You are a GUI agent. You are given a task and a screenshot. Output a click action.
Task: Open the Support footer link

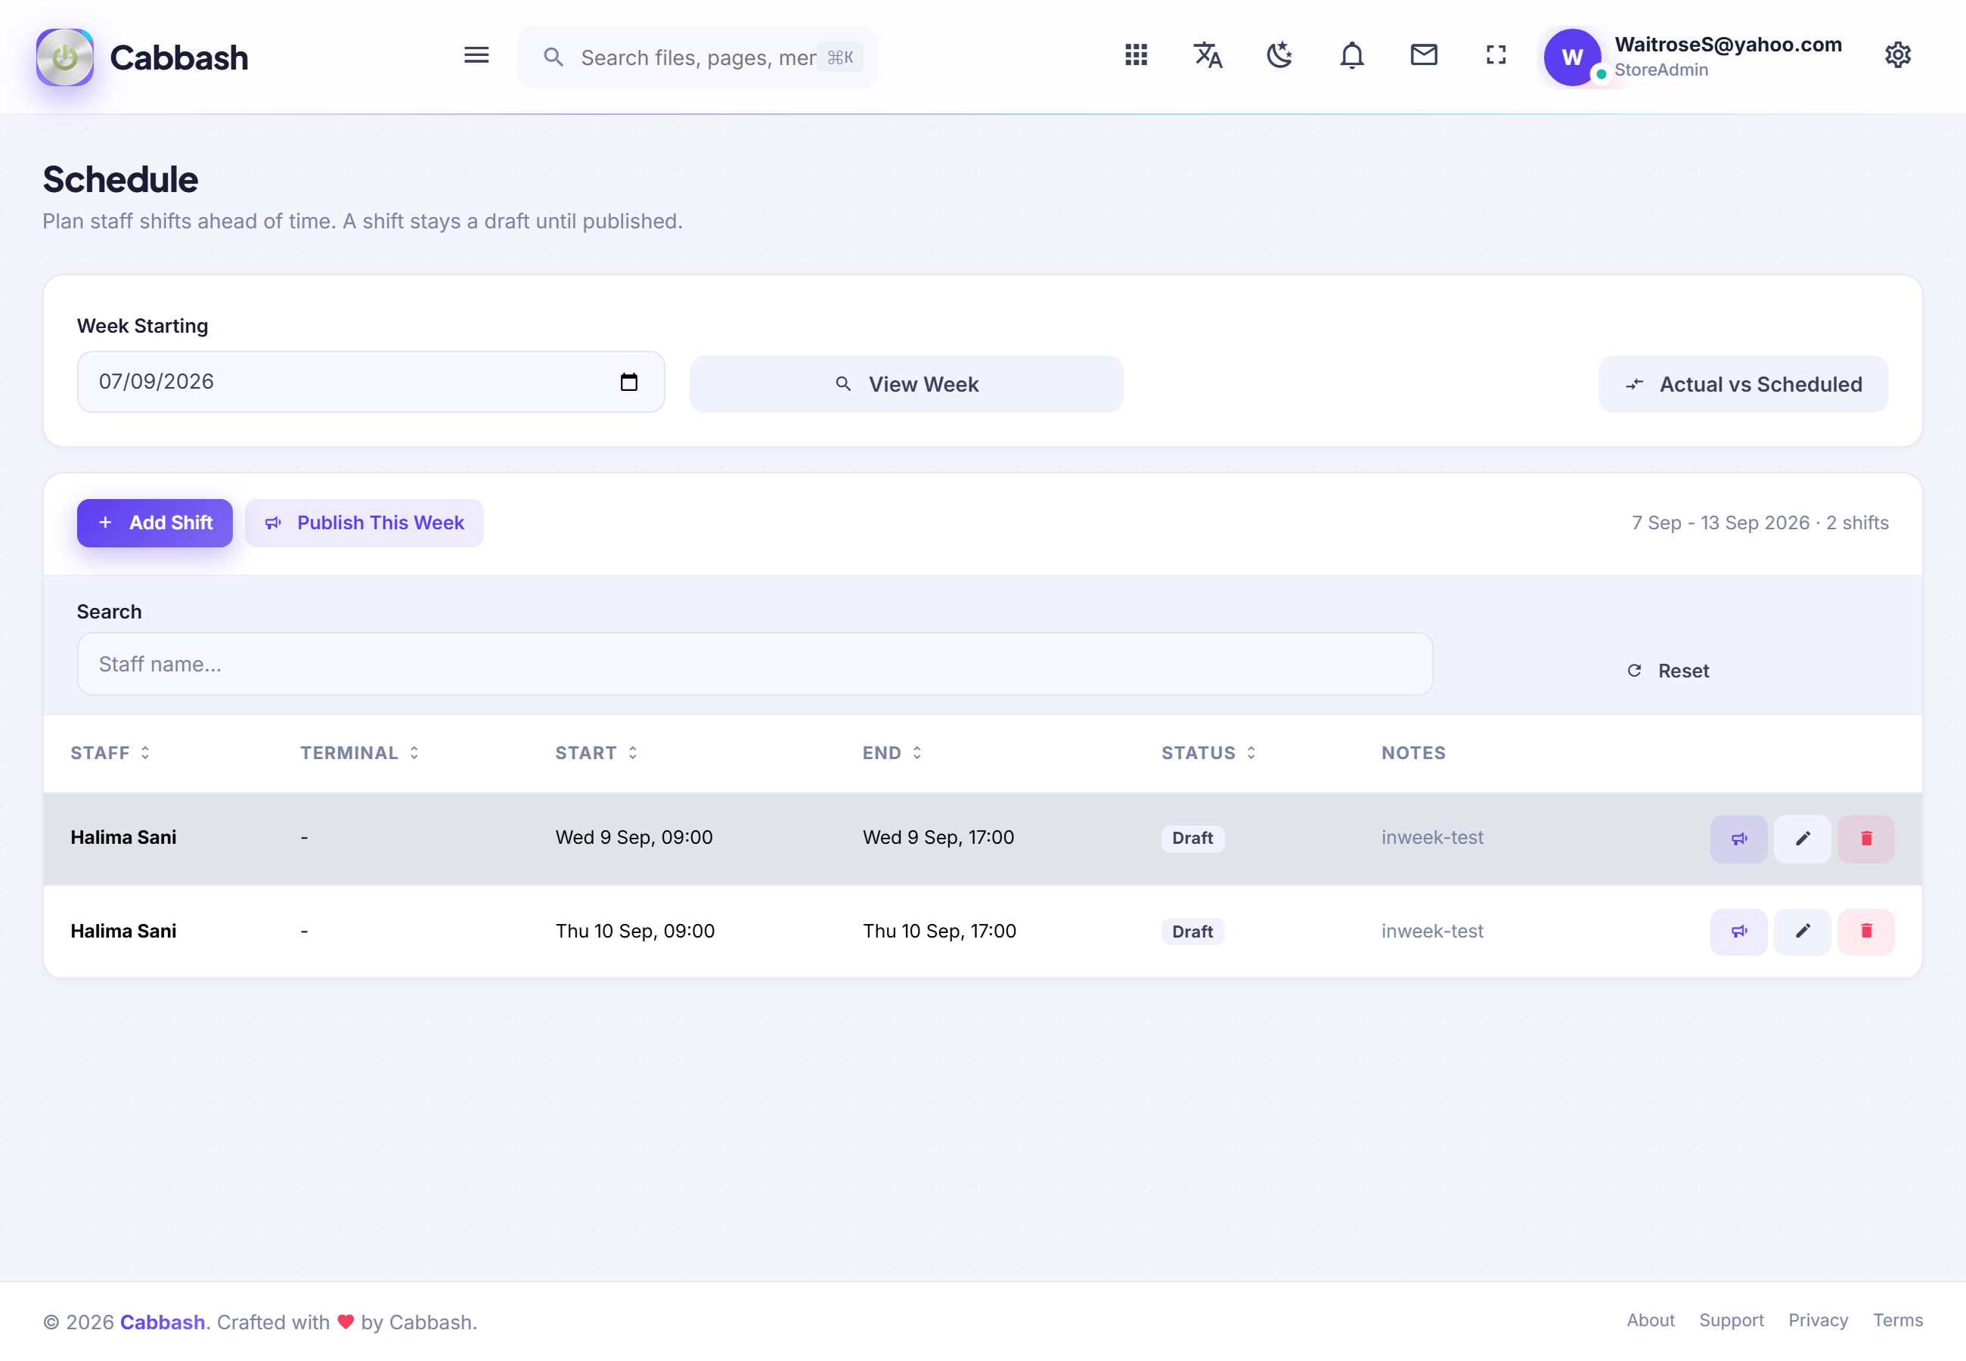(x=1731, y=1321)
